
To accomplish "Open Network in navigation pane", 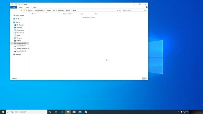I will click(18, 54).
